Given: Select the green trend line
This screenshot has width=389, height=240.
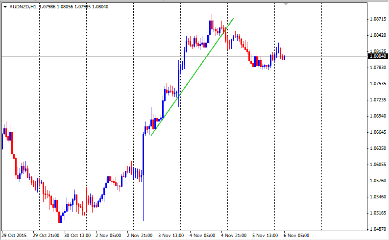Looking at the screenshot, I should click(x=192, y=77).
